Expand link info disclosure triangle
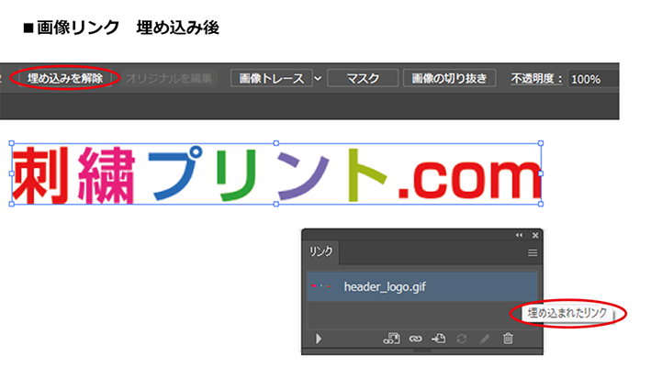The width and height of the screenshot is (651, 379). point(319,339)
